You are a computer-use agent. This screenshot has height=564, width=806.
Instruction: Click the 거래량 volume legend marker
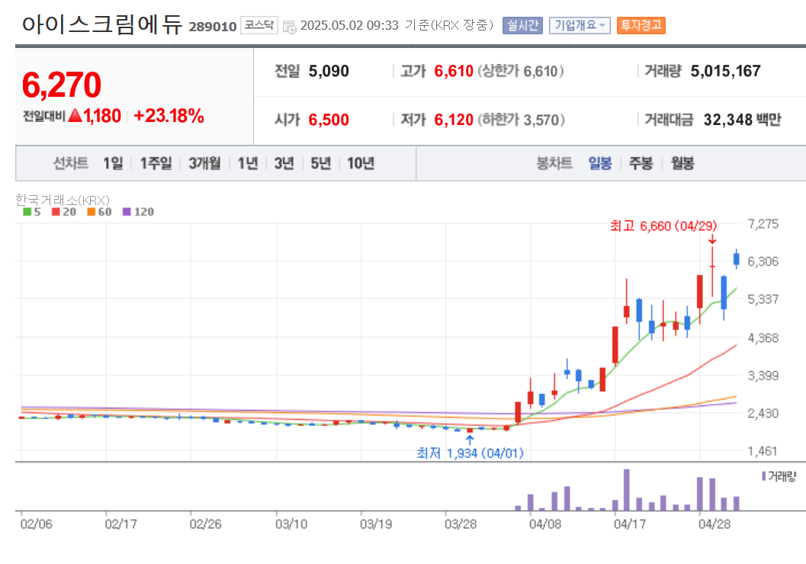(764, 476)
